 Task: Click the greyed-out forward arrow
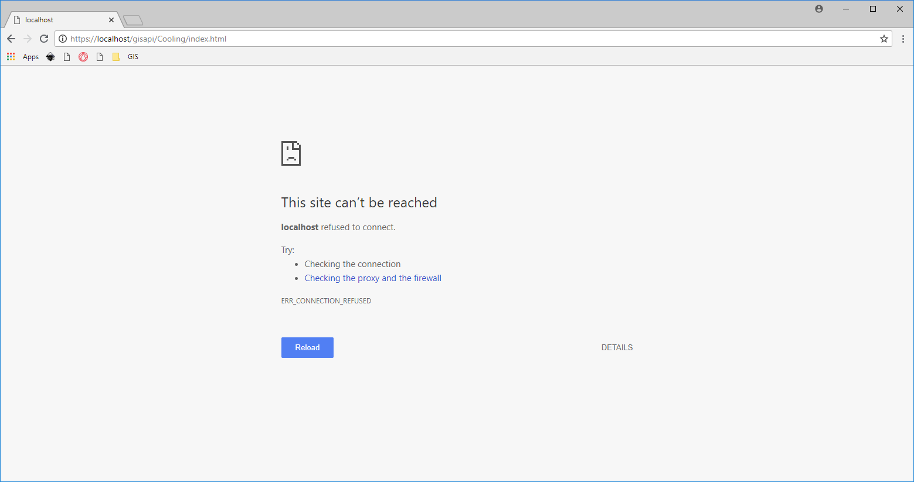click(x=27, y=39)
